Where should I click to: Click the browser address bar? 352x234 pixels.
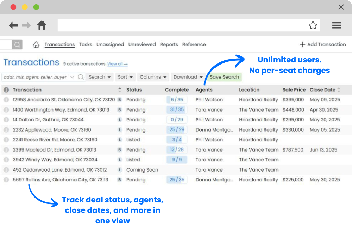(x=189, y=25)
